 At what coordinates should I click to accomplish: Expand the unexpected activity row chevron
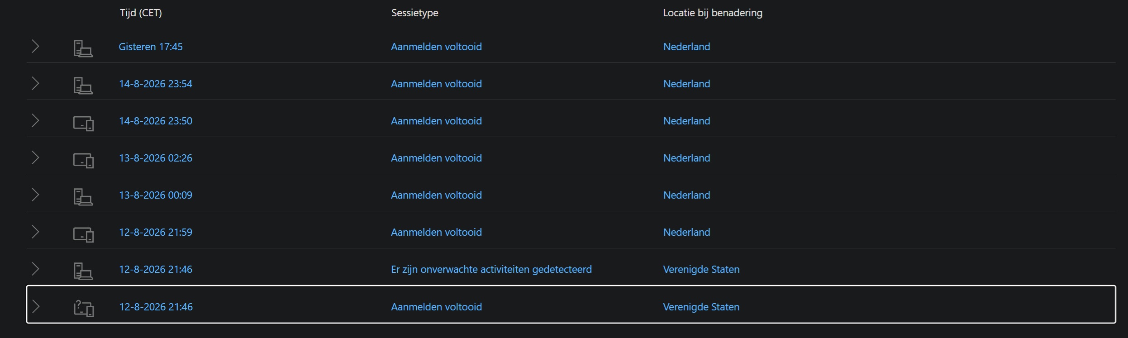[35, 269]
